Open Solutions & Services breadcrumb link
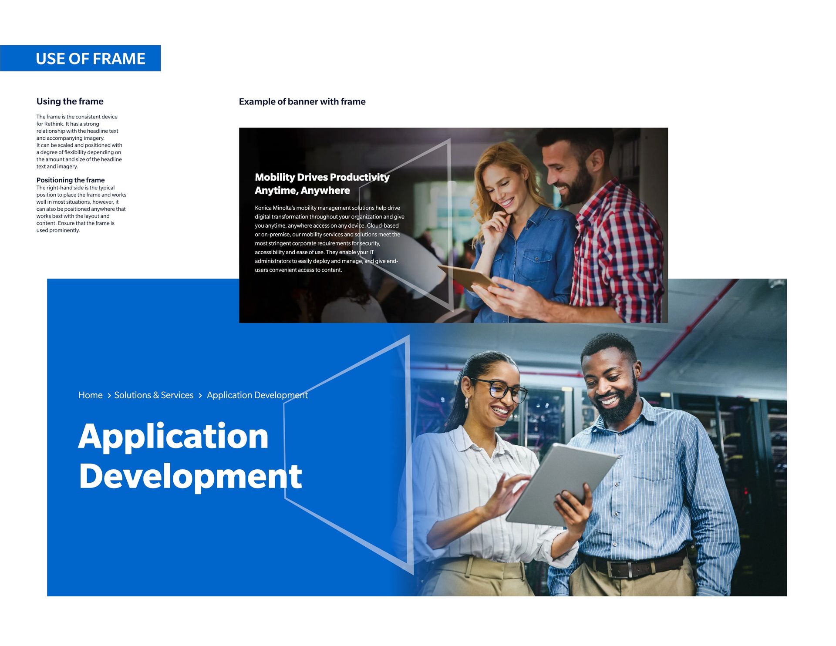 pos(154,395)
